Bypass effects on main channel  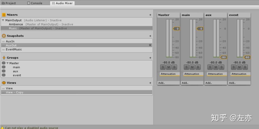198,67
